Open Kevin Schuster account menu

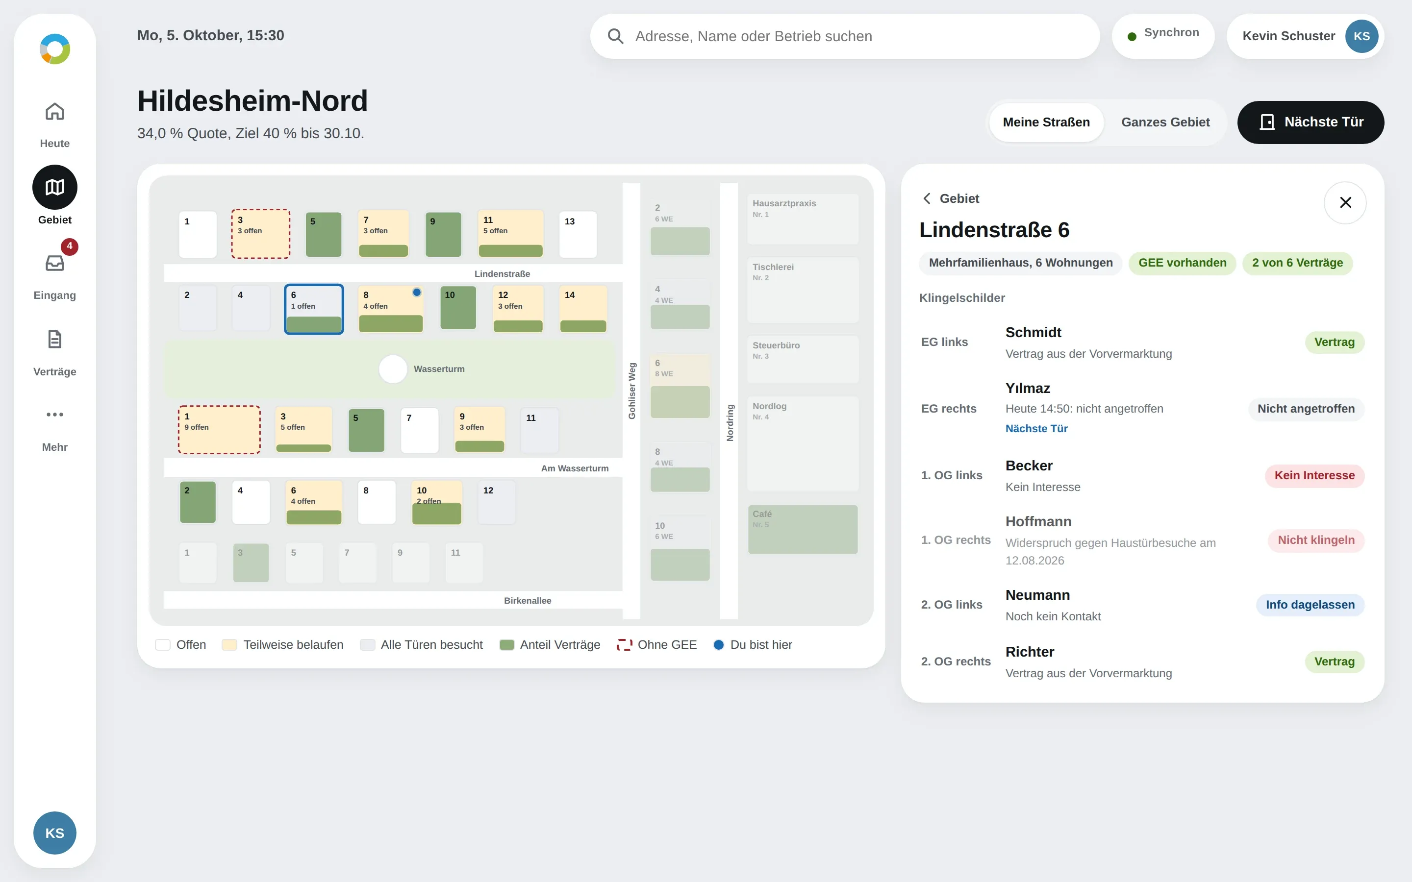pyautogui.click(x=1305, y=36)
